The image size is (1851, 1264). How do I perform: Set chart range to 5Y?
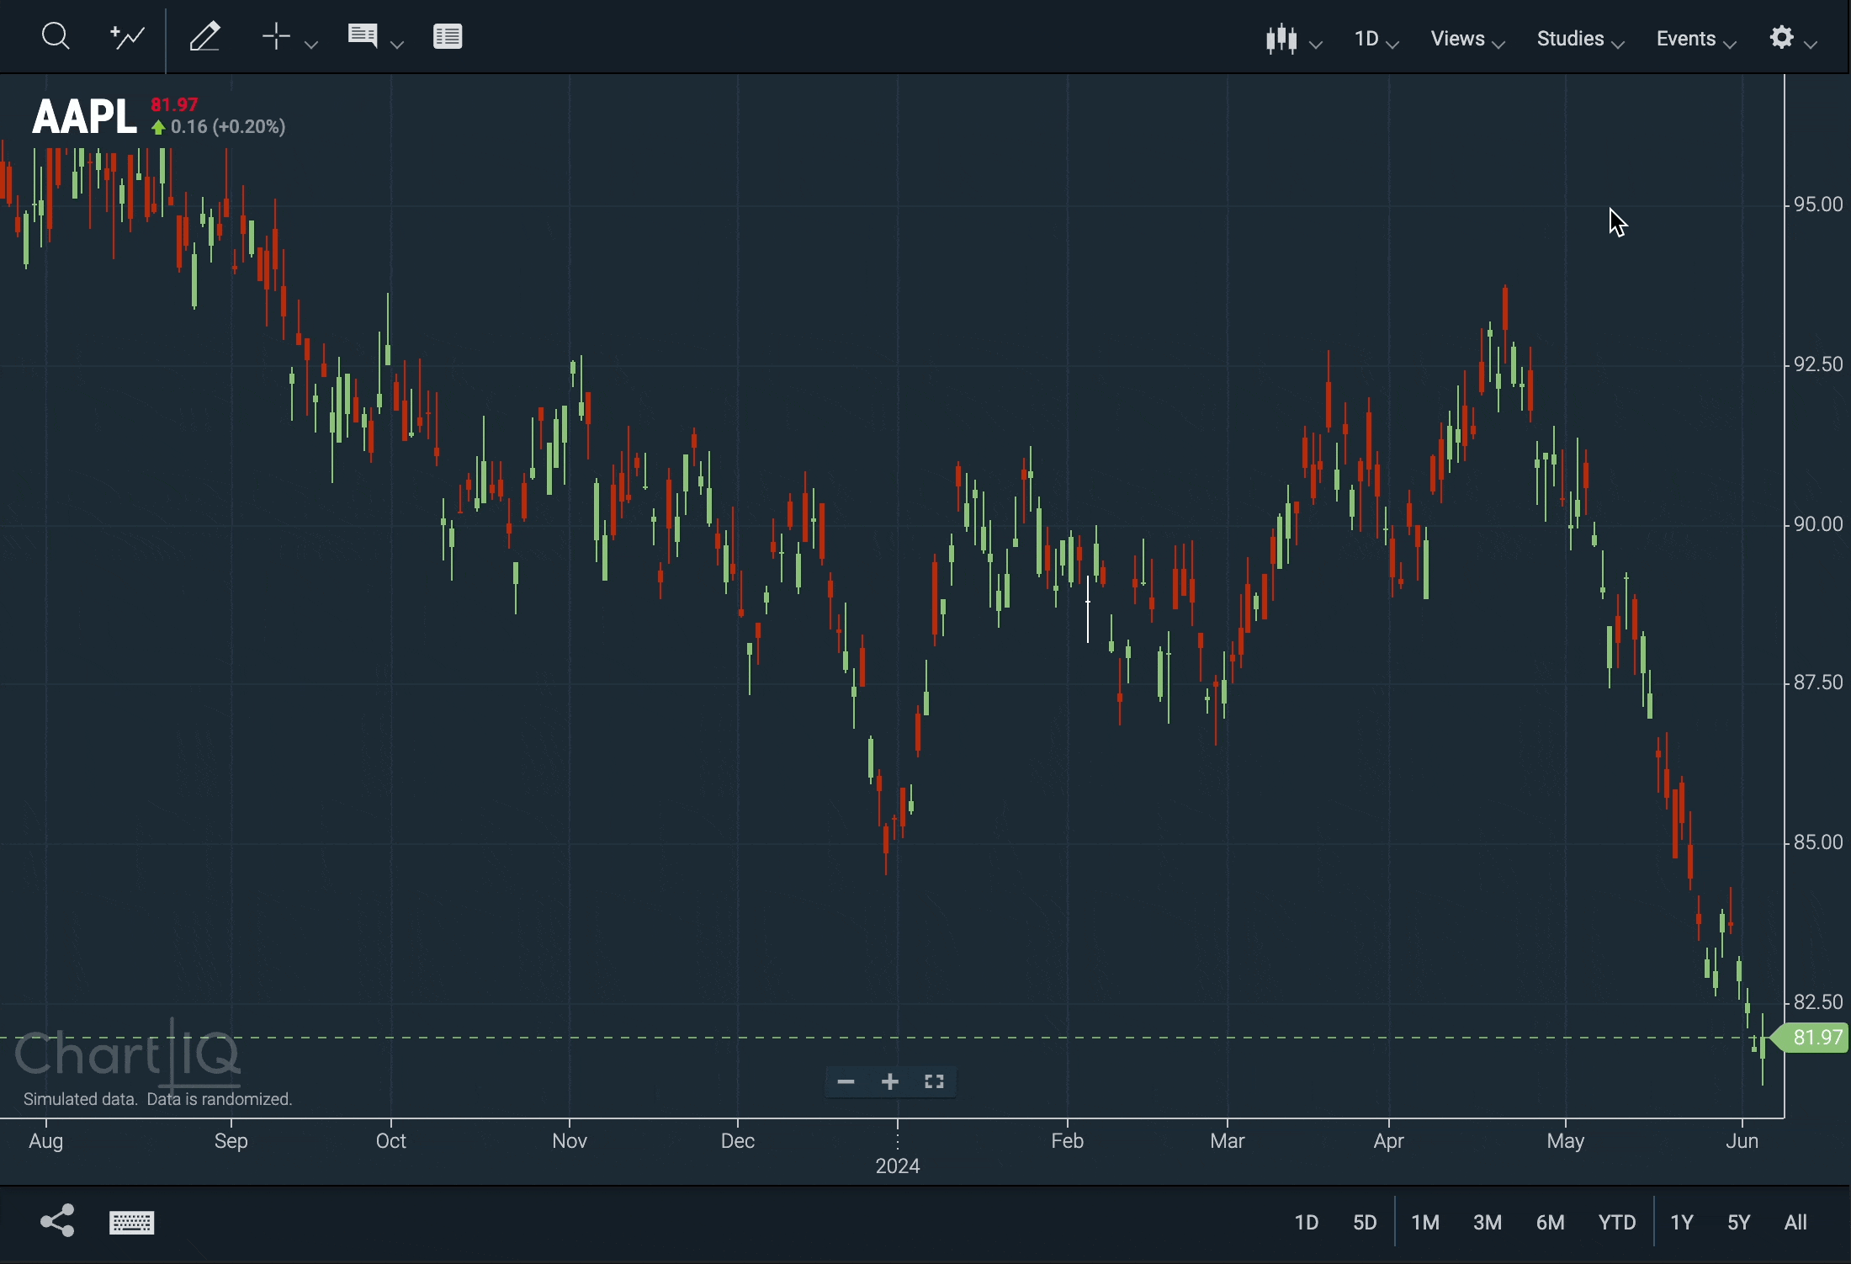(x=1740, y=1222)
